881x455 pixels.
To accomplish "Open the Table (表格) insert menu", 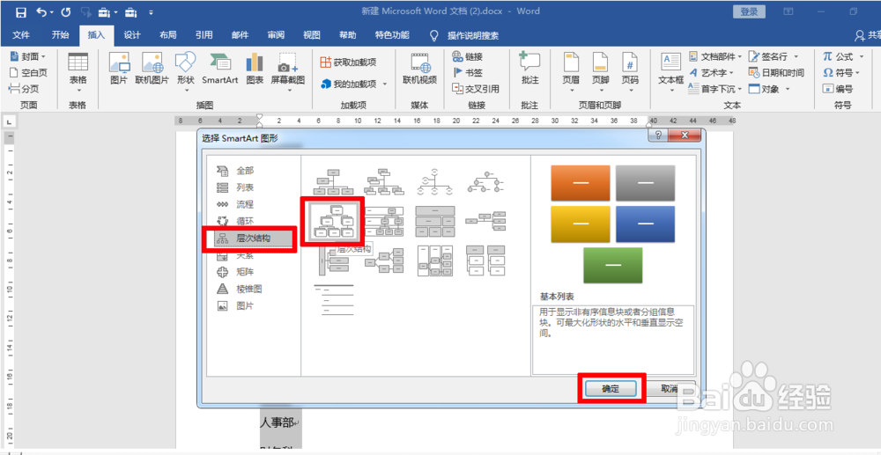I will click(78, 71).
